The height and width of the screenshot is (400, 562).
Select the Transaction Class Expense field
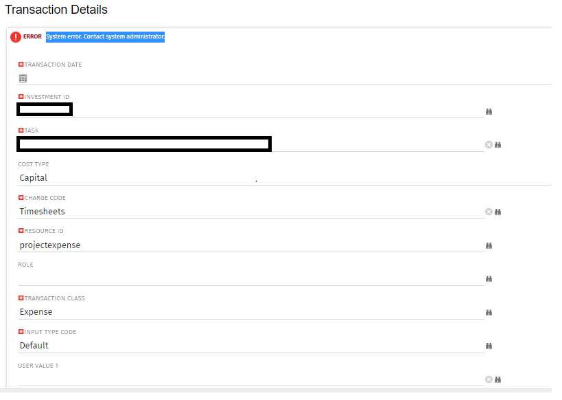[x=247, y=312]
